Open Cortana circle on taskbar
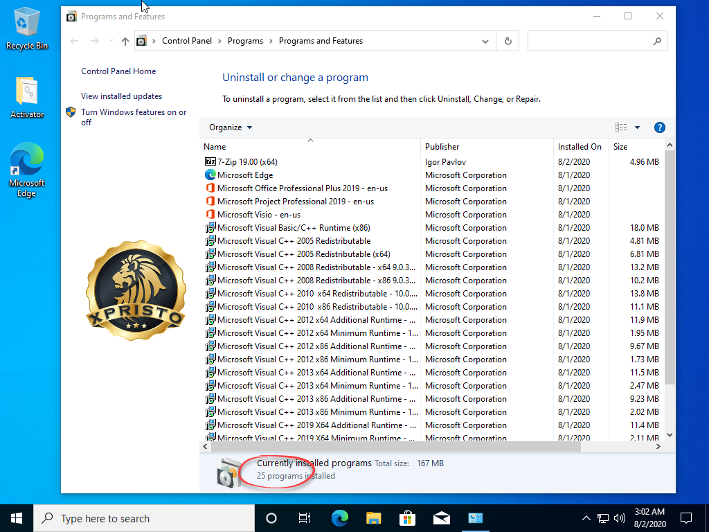This screenshot has height=532, width=709. coord(271,518)
